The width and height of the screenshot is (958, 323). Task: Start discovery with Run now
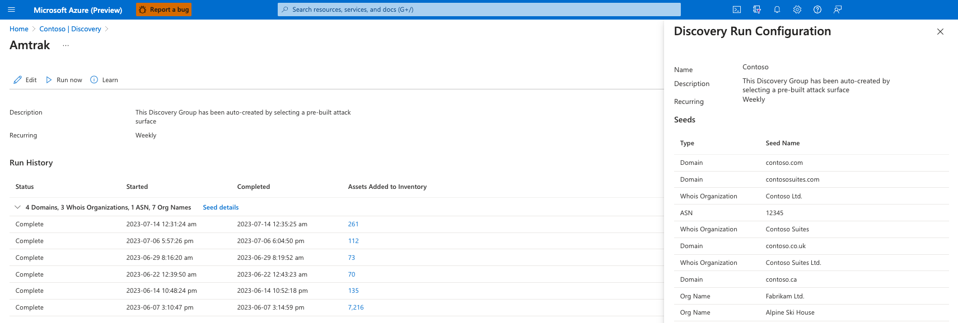click(x=64, y=80)
